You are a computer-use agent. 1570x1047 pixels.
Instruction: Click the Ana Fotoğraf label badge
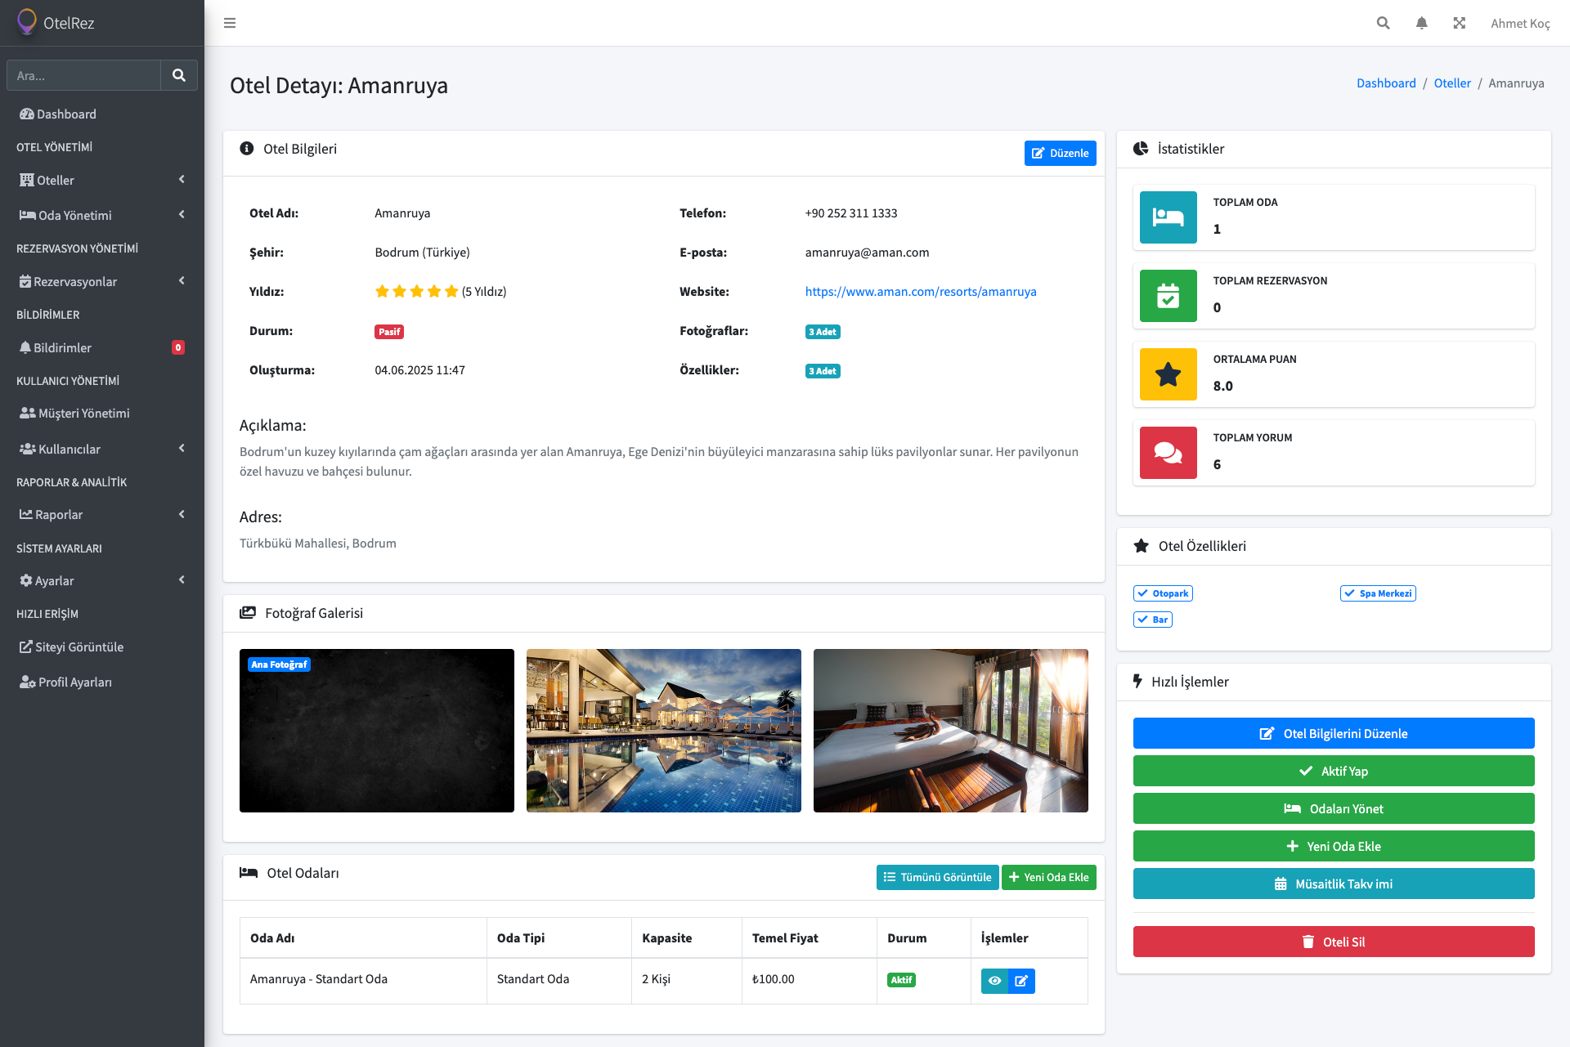coord(279,664)
